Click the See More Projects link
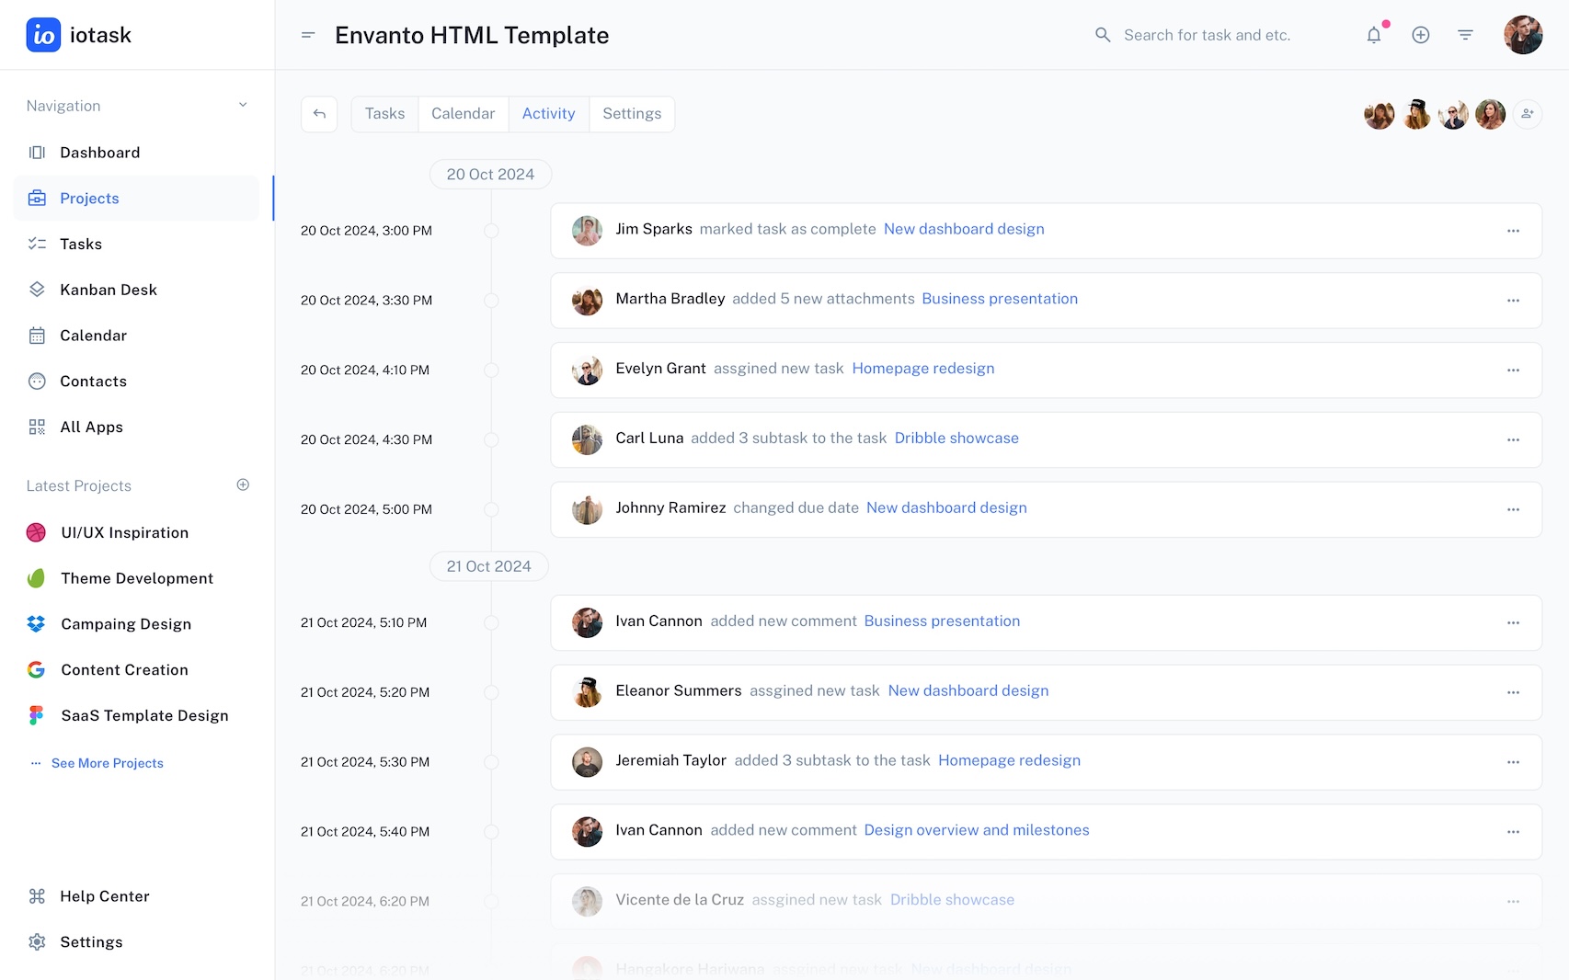 tap(107, 763)
